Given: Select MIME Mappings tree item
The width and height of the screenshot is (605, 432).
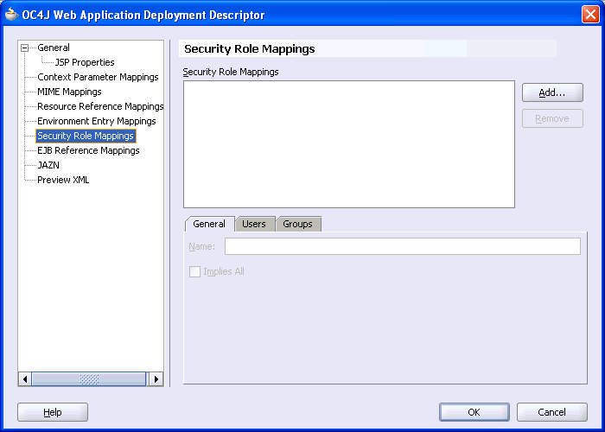Looking at the screenshot, I should 69,92.
